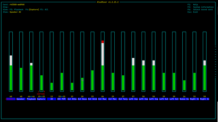Viewport: 218px width, 122px height.
Task: Click the 25<>25 Capture value
Action: pyautogui.click(x=41, y=96)
